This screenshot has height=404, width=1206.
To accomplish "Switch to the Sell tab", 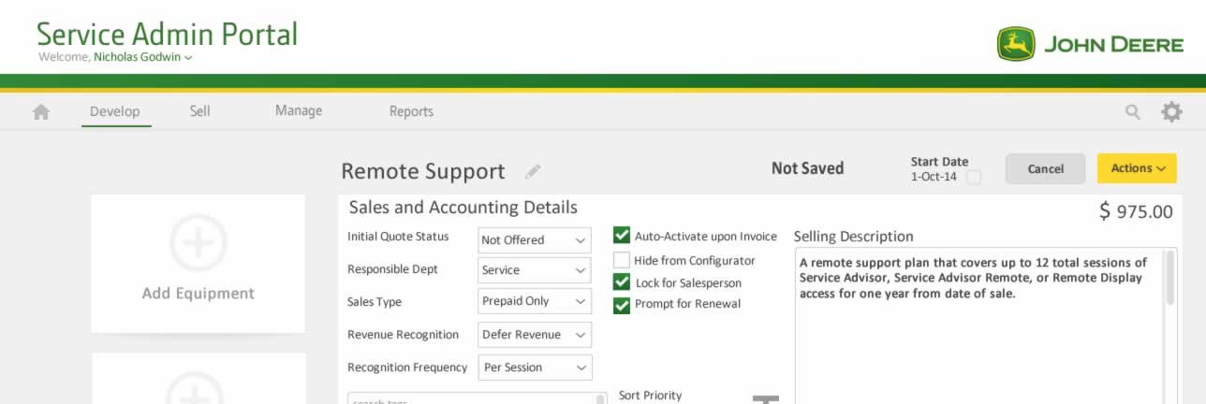I will pos(199,110).
